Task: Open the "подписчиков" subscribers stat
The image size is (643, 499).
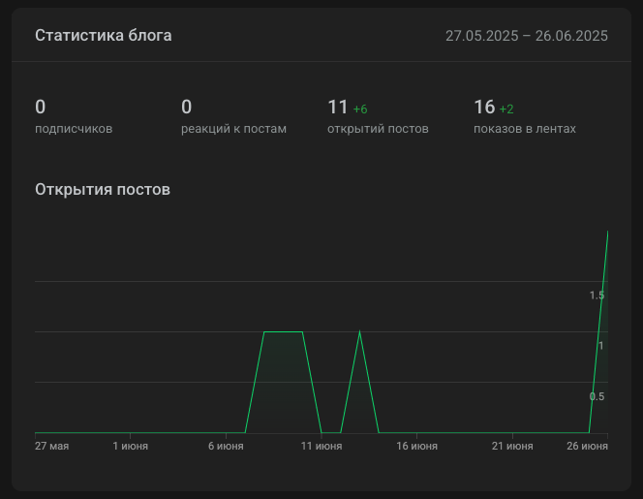Action: [x=74, y=128]
